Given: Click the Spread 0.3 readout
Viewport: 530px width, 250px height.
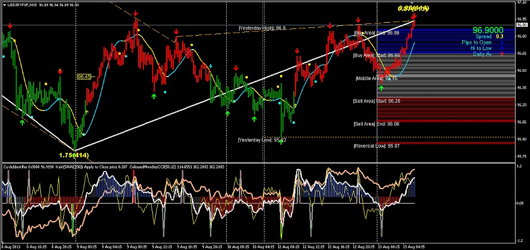Looking at the screenshot, I should click(491, 37).
